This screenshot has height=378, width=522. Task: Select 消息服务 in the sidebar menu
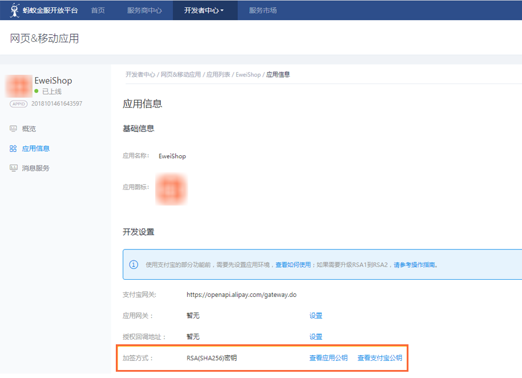click(35, 168)
